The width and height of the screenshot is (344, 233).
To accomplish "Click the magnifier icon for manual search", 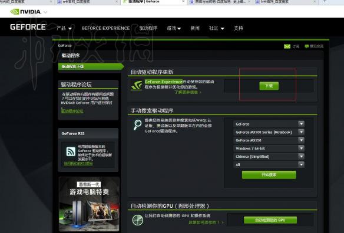I will click(x=138, y=125).
